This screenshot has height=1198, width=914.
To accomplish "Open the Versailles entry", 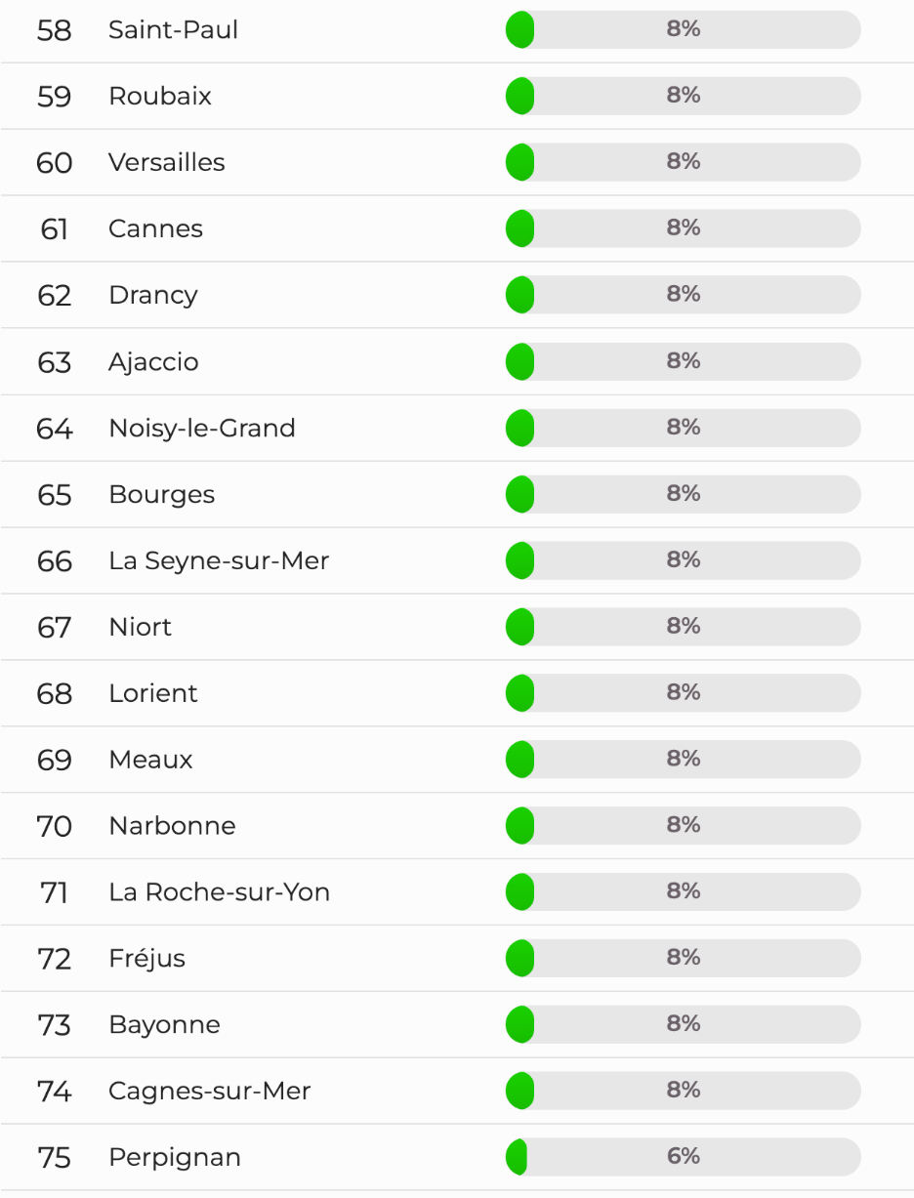I will pyautogui.click(x=457, y=163).
